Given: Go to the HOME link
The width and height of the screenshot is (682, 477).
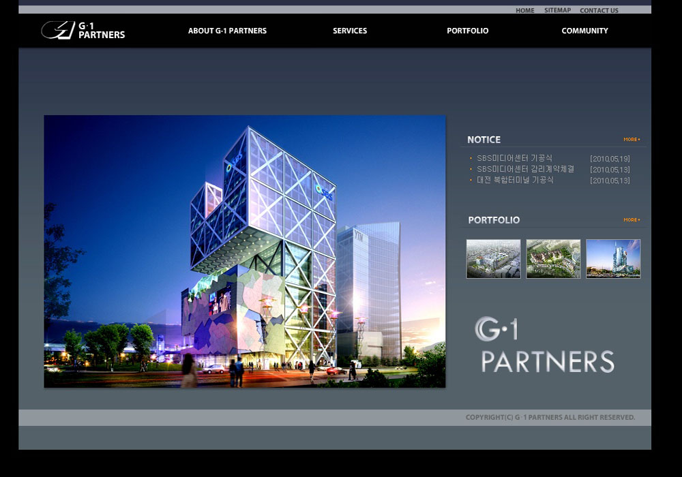Looking at the screenshot, I should pyautogui.click(x=525, y=10).
